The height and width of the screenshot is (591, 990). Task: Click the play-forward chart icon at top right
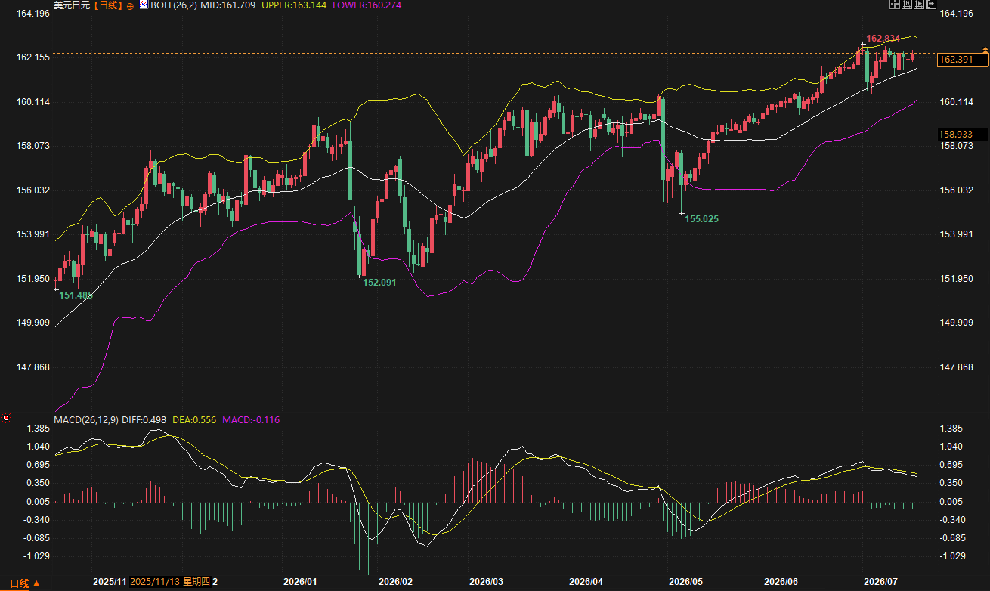(x=919, y=4)
